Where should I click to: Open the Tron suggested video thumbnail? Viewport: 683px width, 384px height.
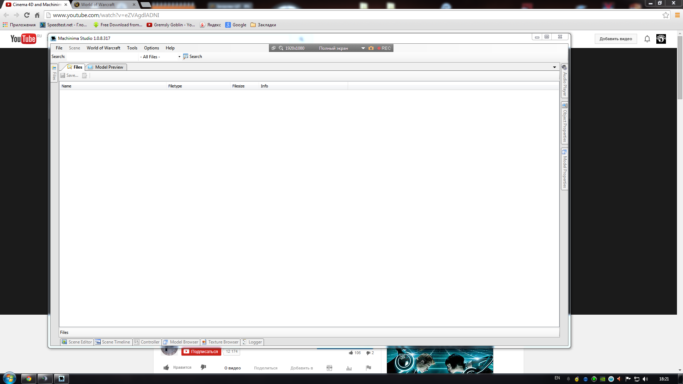coord(440,360)
